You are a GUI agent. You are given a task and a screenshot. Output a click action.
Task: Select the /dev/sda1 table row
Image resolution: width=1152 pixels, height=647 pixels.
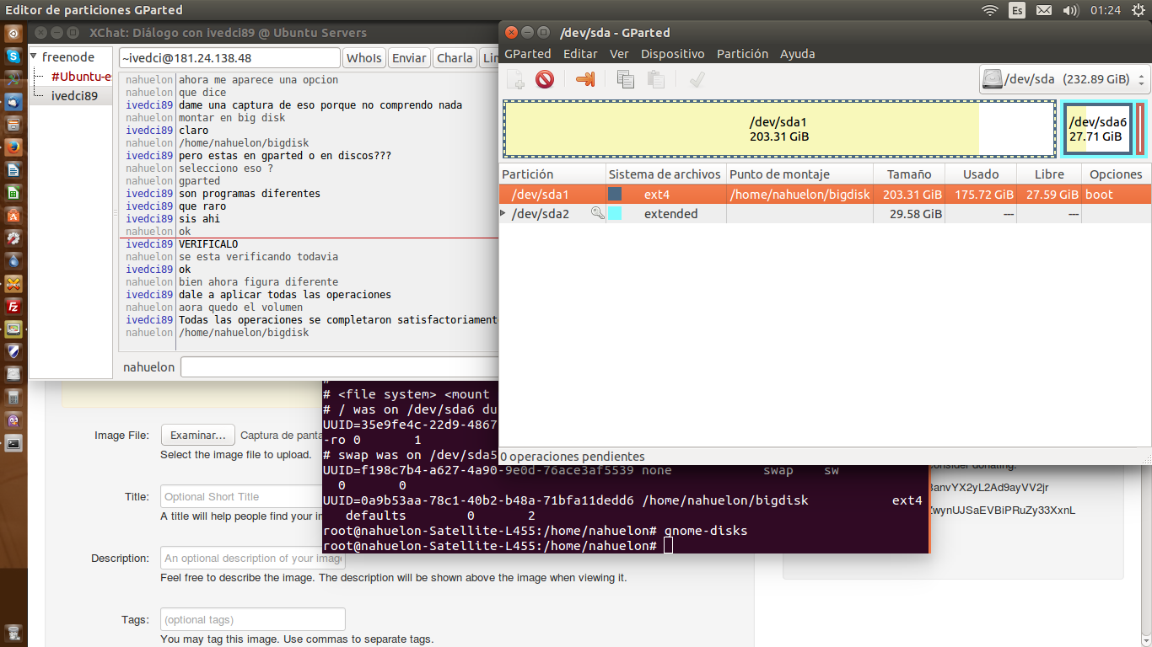pyautogui.click(x=825, y=194)
